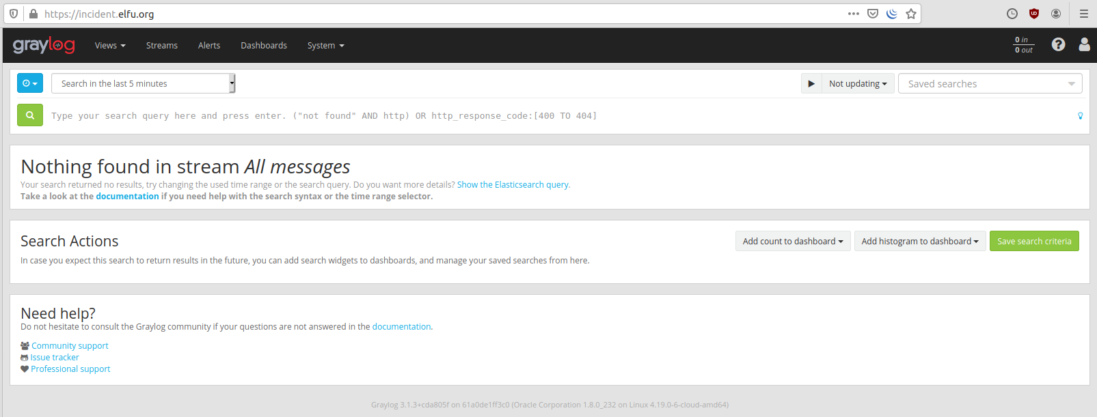Click the site padlock security icon
Screen dimensions: 1097x417
[33, 14]
